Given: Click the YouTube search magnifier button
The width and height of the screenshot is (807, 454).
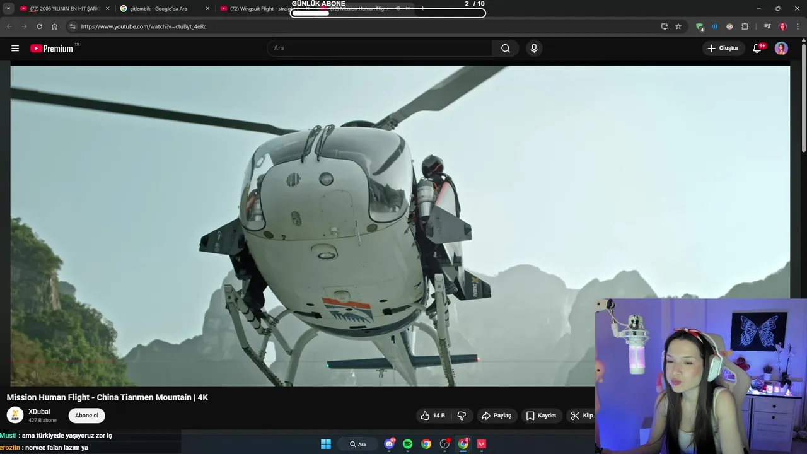Looking at the screenshot, I should pos(506,49).
